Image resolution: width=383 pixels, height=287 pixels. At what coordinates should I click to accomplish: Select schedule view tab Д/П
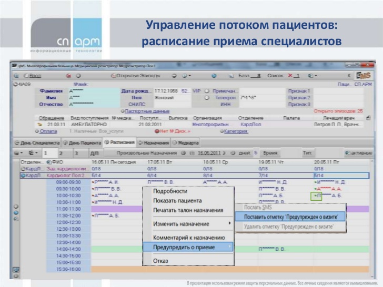click(x=95, y=153)
